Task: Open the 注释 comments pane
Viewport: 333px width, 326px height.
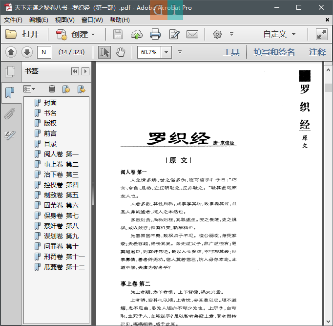Action: pos(317,52)
